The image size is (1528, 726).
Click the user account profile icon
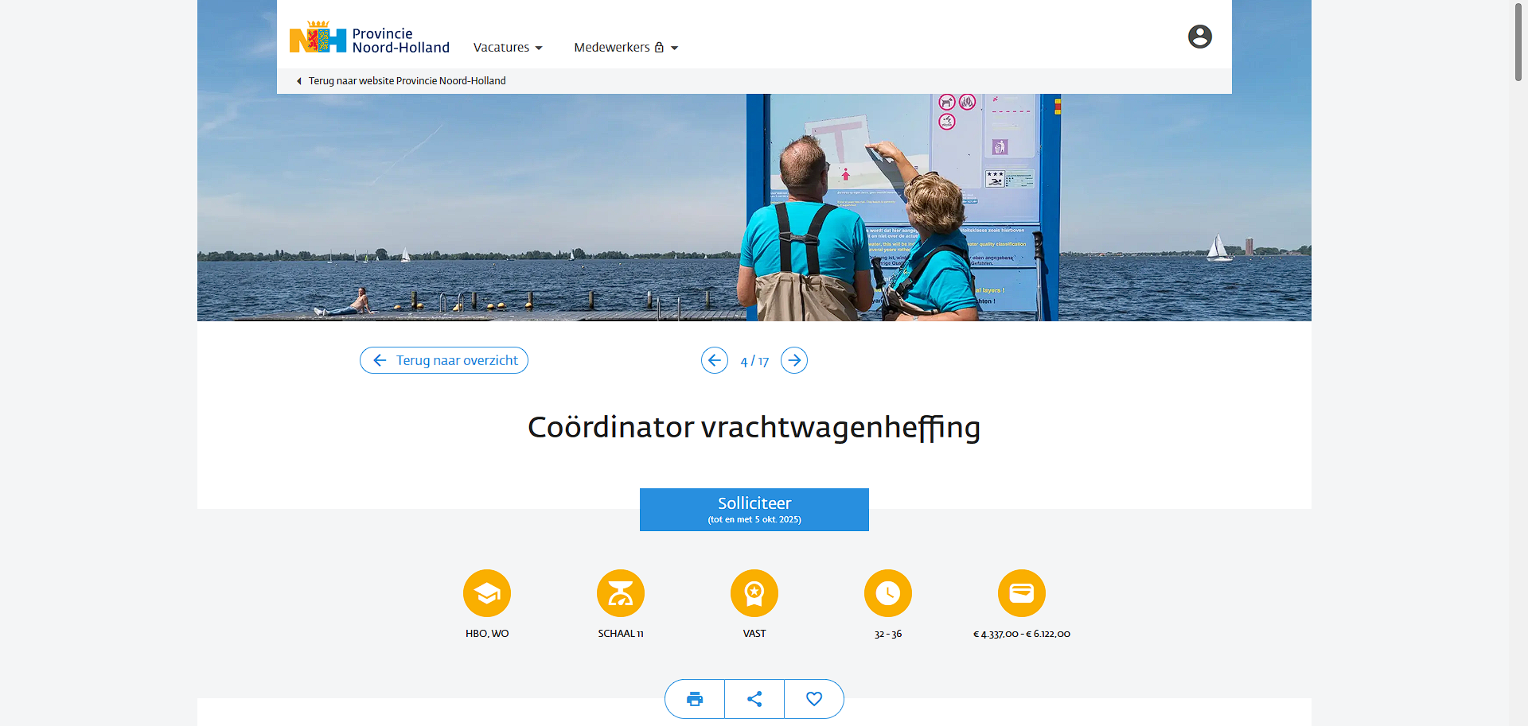(1199, 37)
